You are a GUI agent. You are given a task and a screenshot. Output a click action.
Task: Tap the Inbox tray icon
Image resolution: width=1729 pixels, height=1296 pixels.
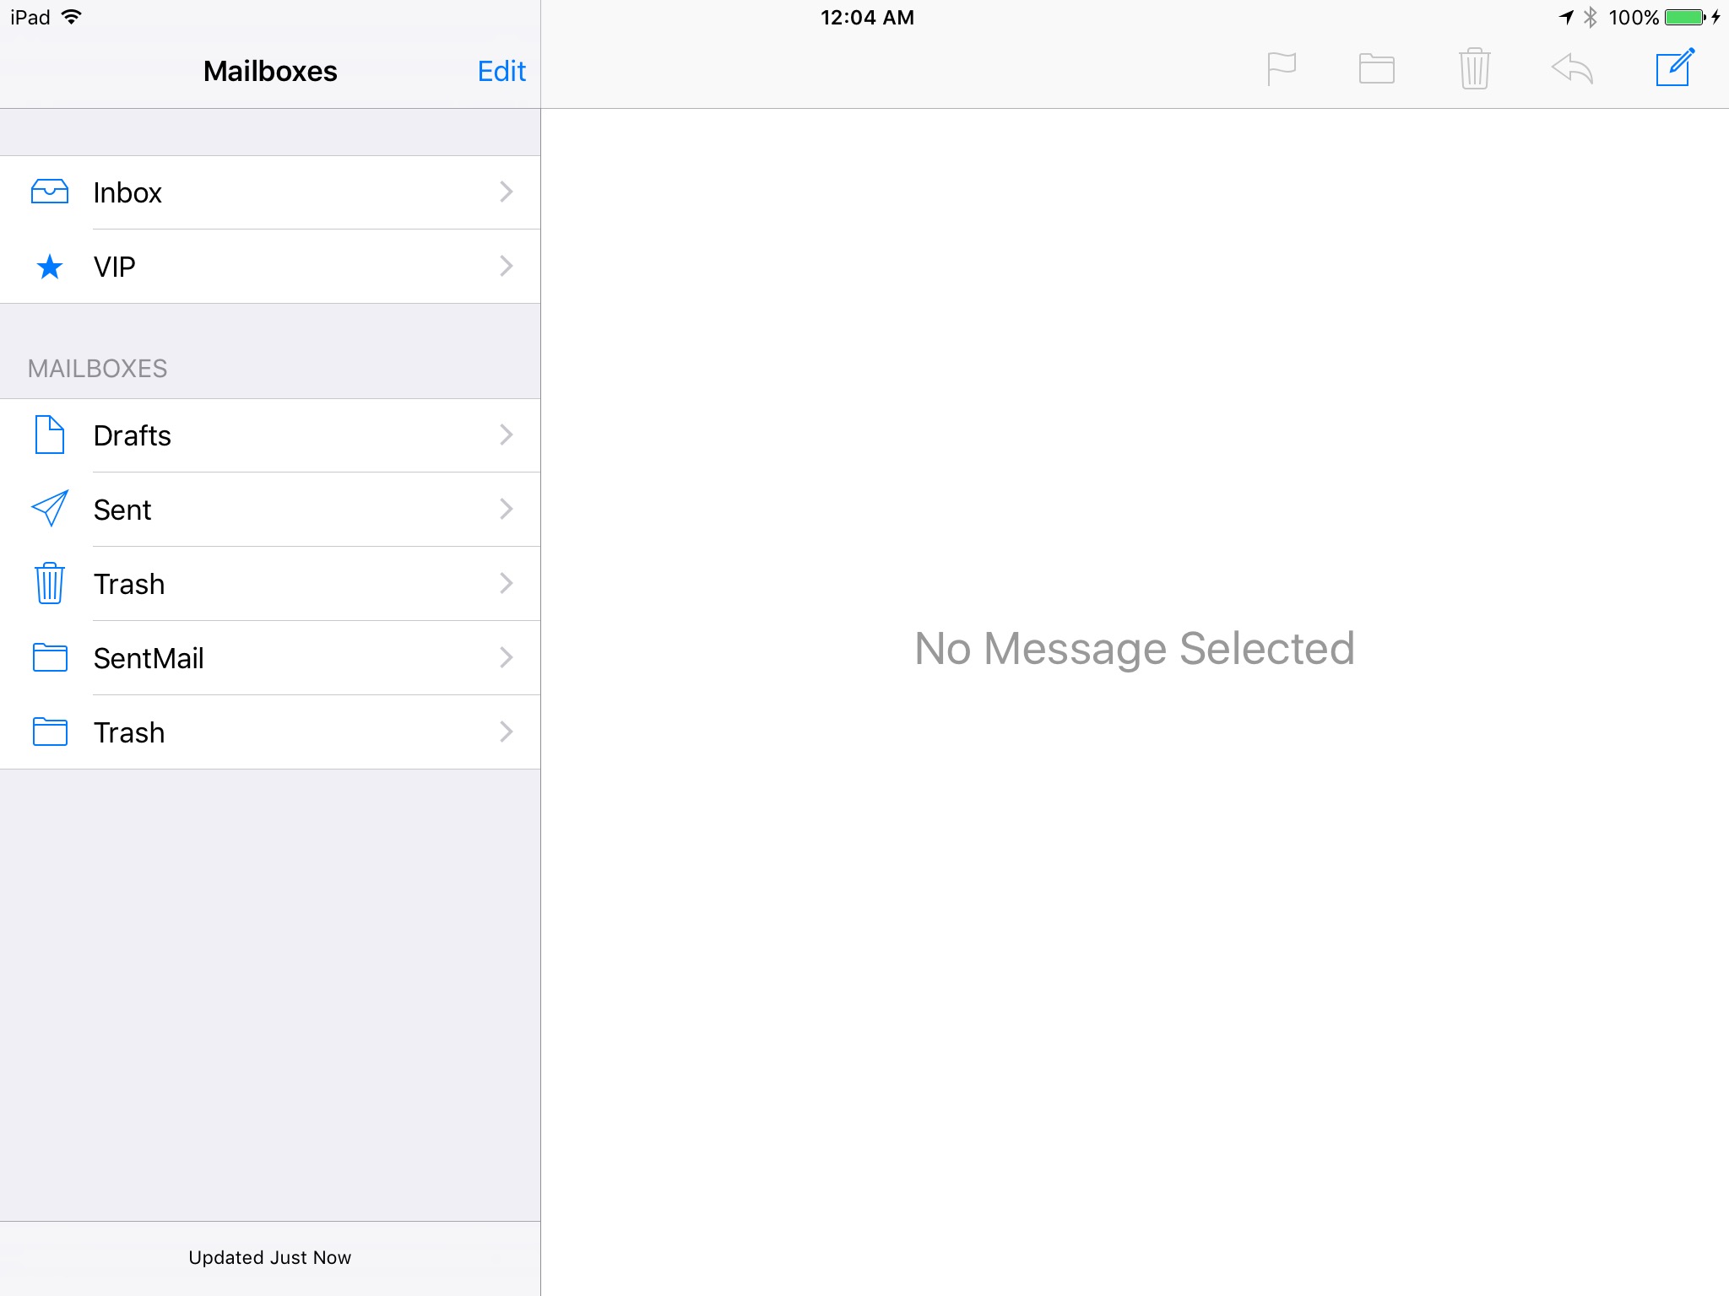point(50,192)
